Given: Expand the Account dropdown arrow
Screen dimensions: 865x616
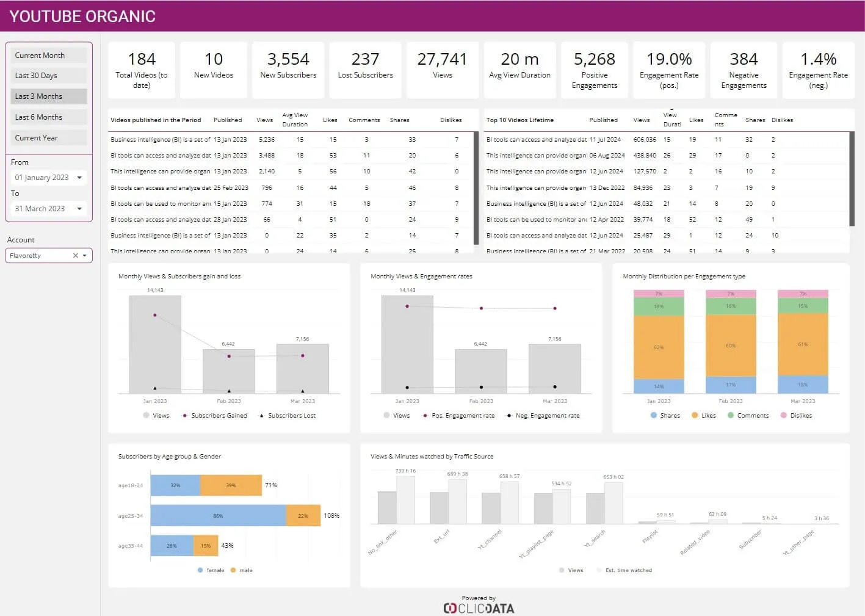Looking at the screenshot, I should (x=85, y=256).
